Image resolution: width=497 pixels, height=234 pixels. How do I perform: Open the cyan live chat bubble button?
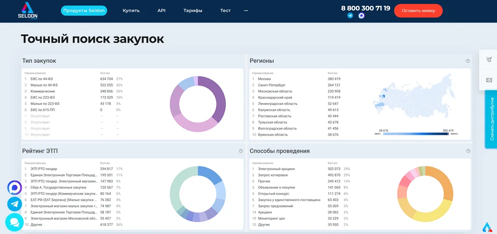point(15,222)
